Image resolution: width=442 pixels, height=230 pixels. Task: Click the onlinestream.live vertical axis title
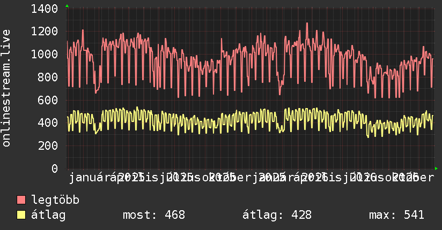coord(6,88)
